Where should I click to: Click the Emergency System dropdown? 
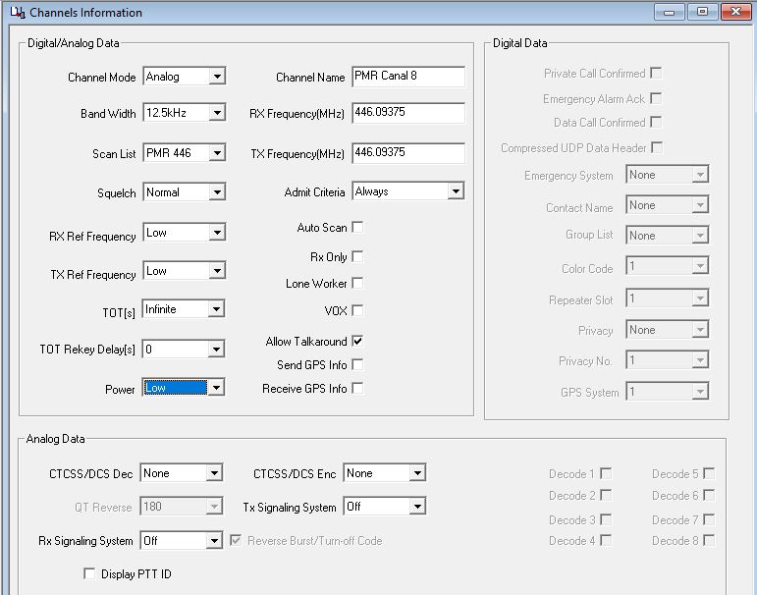point(668,175)
